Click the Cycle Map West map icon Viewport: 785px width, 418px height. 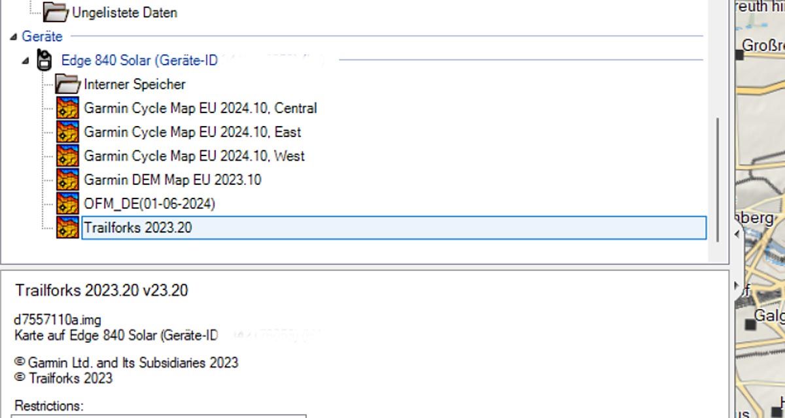[x=67, y=156]
